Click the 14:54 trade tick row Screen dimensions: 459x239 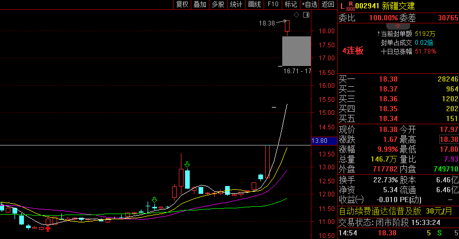point(398,233)
